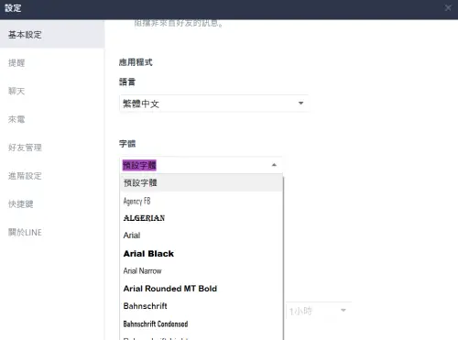This screenshot has width=458, height=340.
Task: Open the 基本設定 settings tab
Action: (x=52, y=34)
